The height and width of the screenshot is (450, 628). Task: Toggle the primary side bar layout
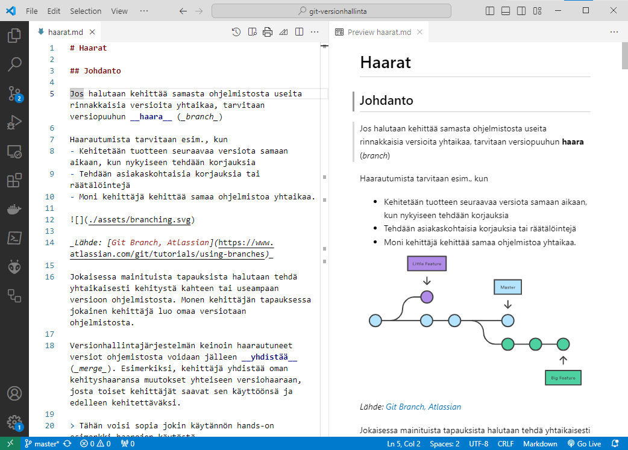pyautogui.click(x=490, y=11)
